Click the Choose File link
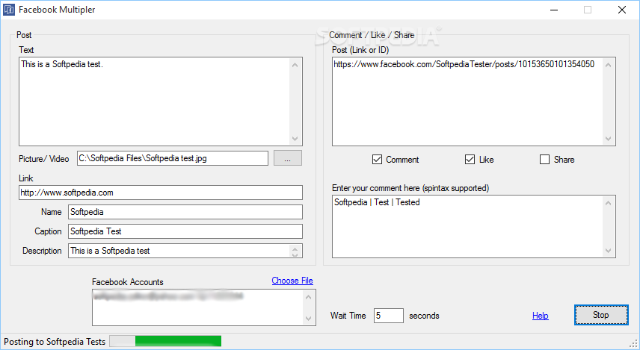Image resolution: width=640 pixels, height=350 pixels. pos(292,281)
